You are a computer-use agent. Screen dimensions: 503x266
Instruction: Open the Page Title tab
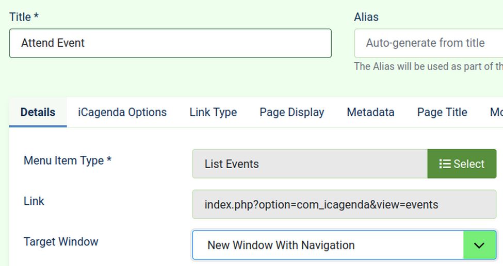point(442,112)
